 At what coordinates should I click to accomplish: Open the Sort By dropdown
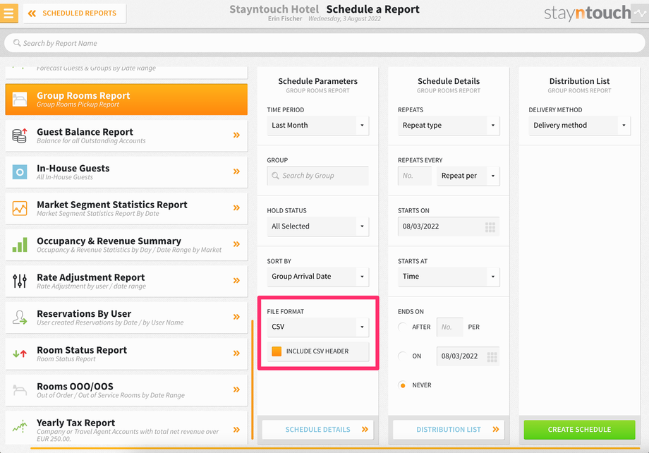point(317,277)
